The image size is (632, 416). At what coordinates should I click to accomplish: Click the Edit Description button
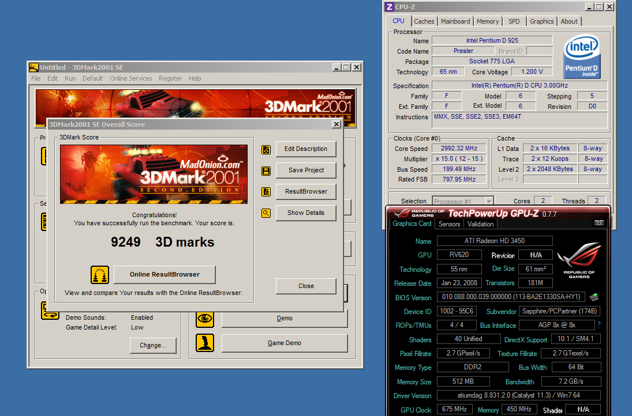pos(306,149)
